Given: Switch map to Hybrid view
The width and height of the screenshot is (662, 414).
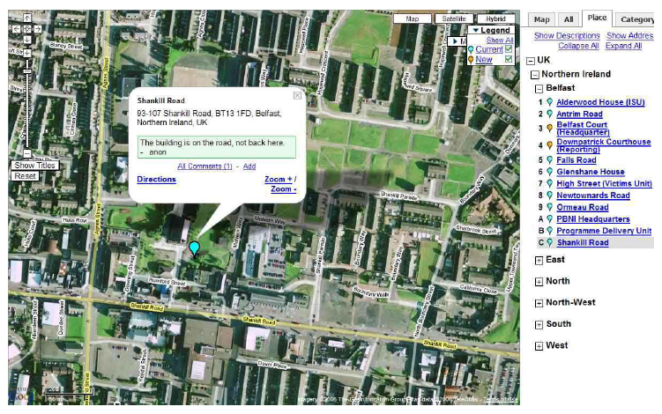Looking at the screenshot, I should click(x=495, y=18).
